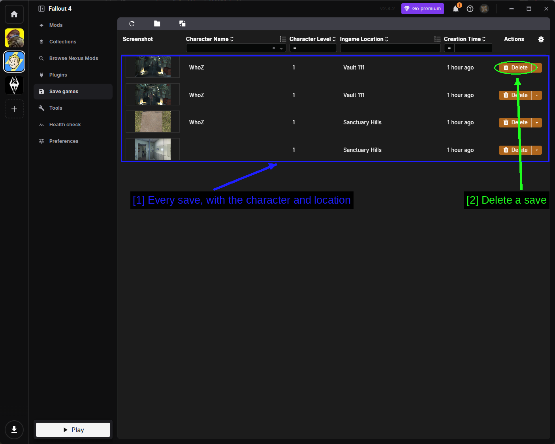This screenshot has width=555, height=444.
Task: Sort by Character Name column
Action: coord(210,39)
